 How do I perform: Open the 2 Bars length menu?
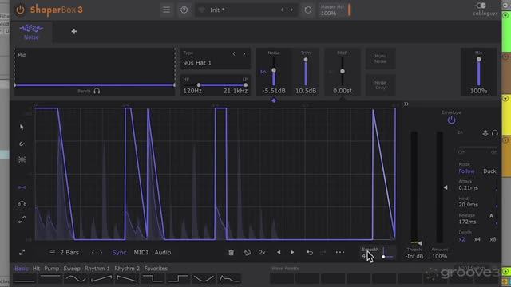pyautogui.click(x=64, y=252)
